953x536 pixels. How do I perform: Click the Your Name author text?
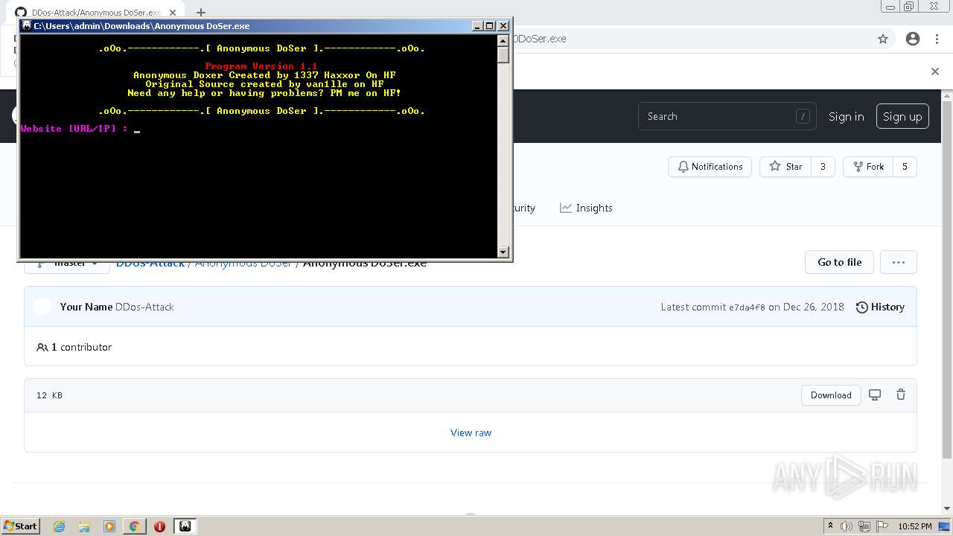[86, 307]
